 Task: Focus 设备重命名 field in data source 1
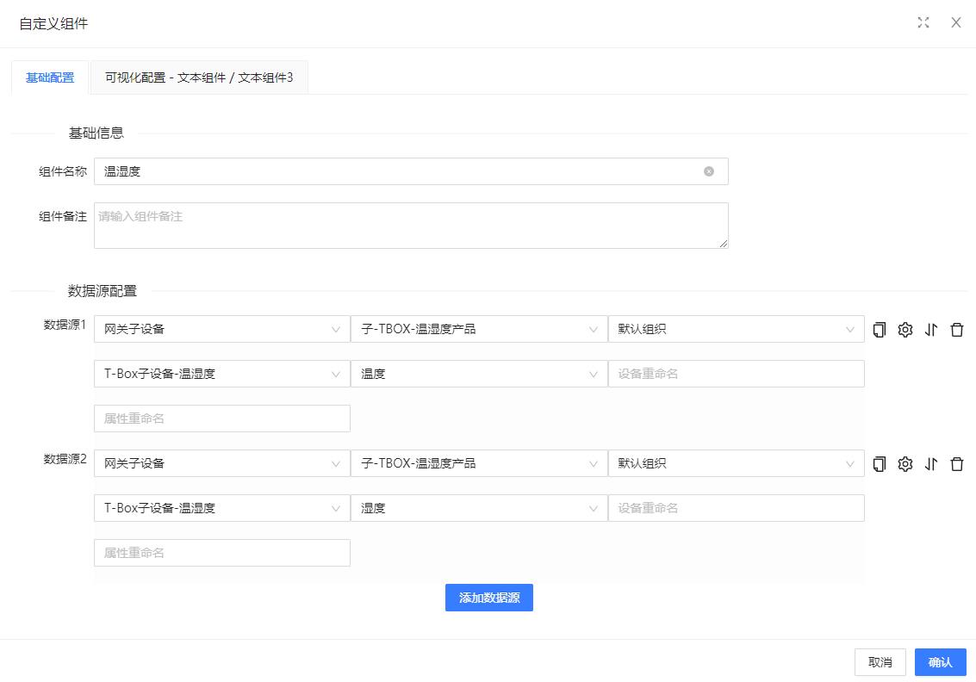pos(736,374)
